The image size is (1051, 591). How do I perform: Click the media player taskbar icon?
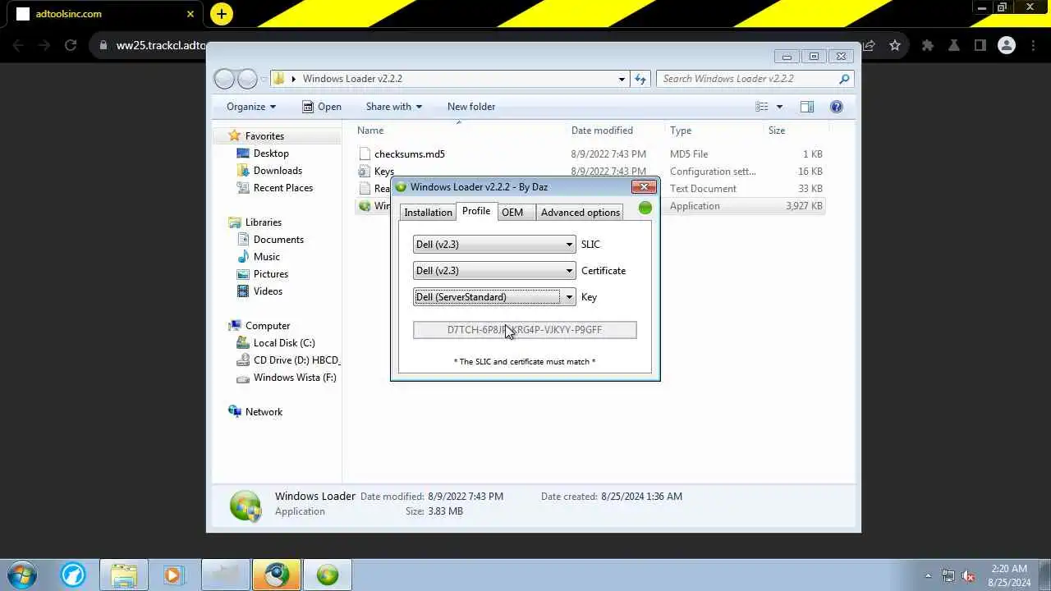[x=173, y=575]
